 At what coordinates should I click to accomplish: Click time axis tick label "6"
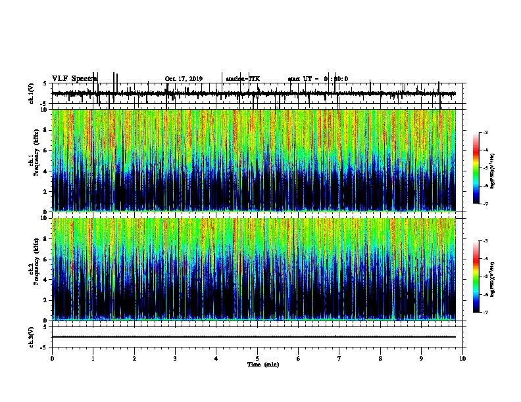pos(299,359)
